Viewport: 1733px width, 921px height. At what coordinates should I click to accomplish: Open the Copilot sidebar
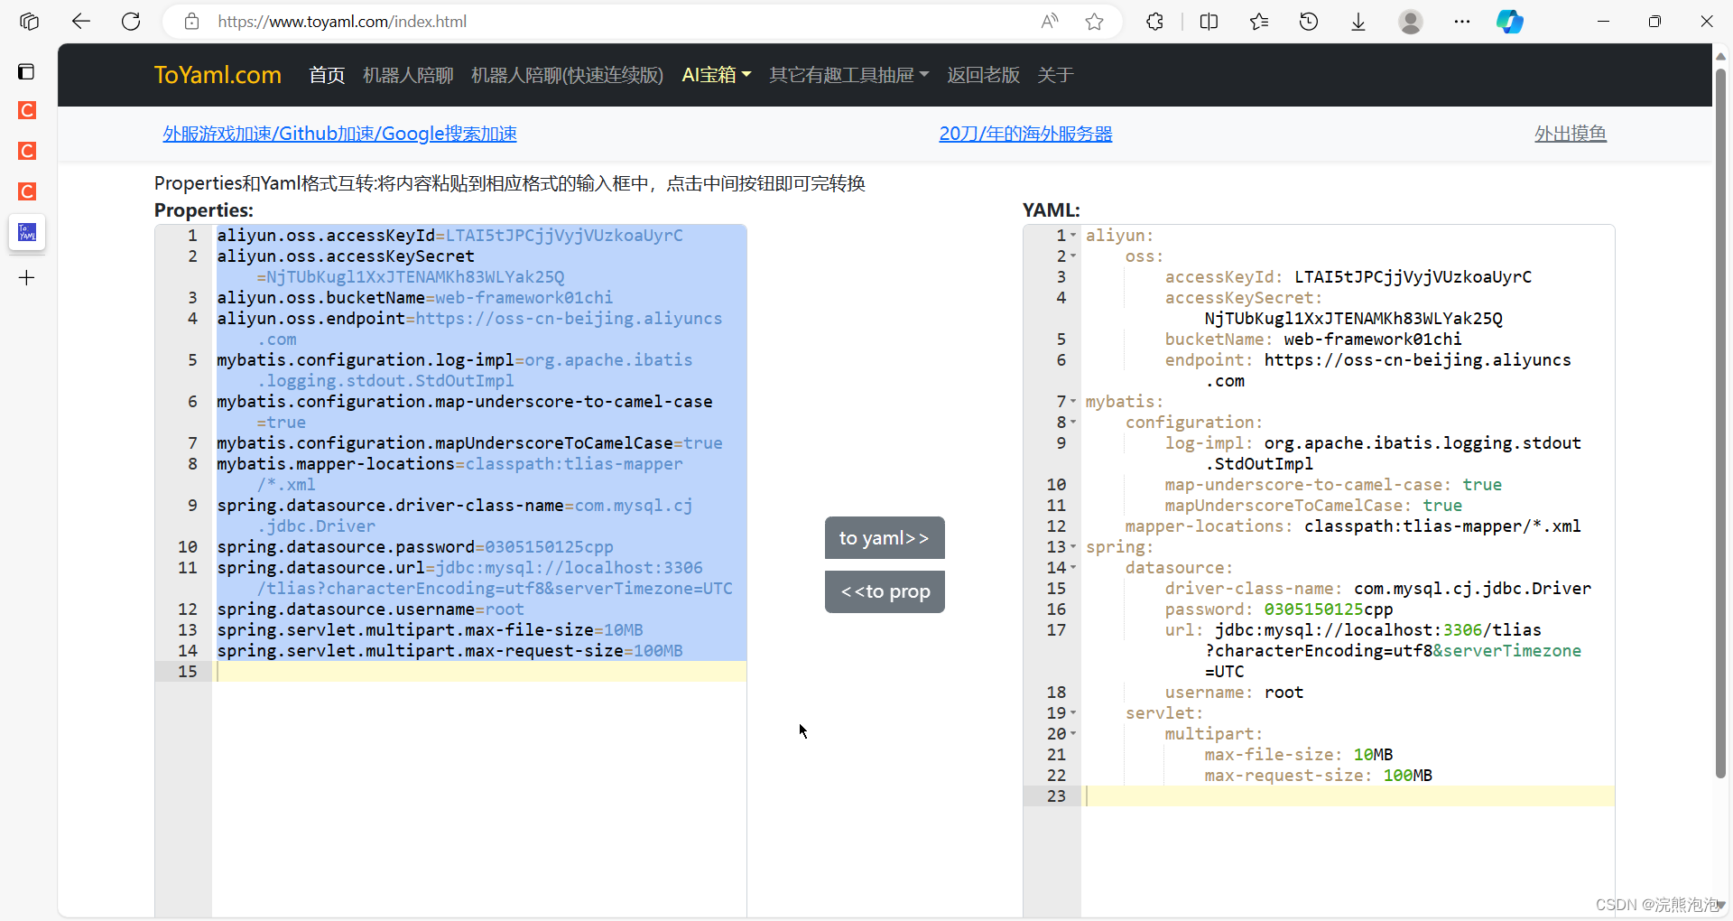tap(1509, 21)
